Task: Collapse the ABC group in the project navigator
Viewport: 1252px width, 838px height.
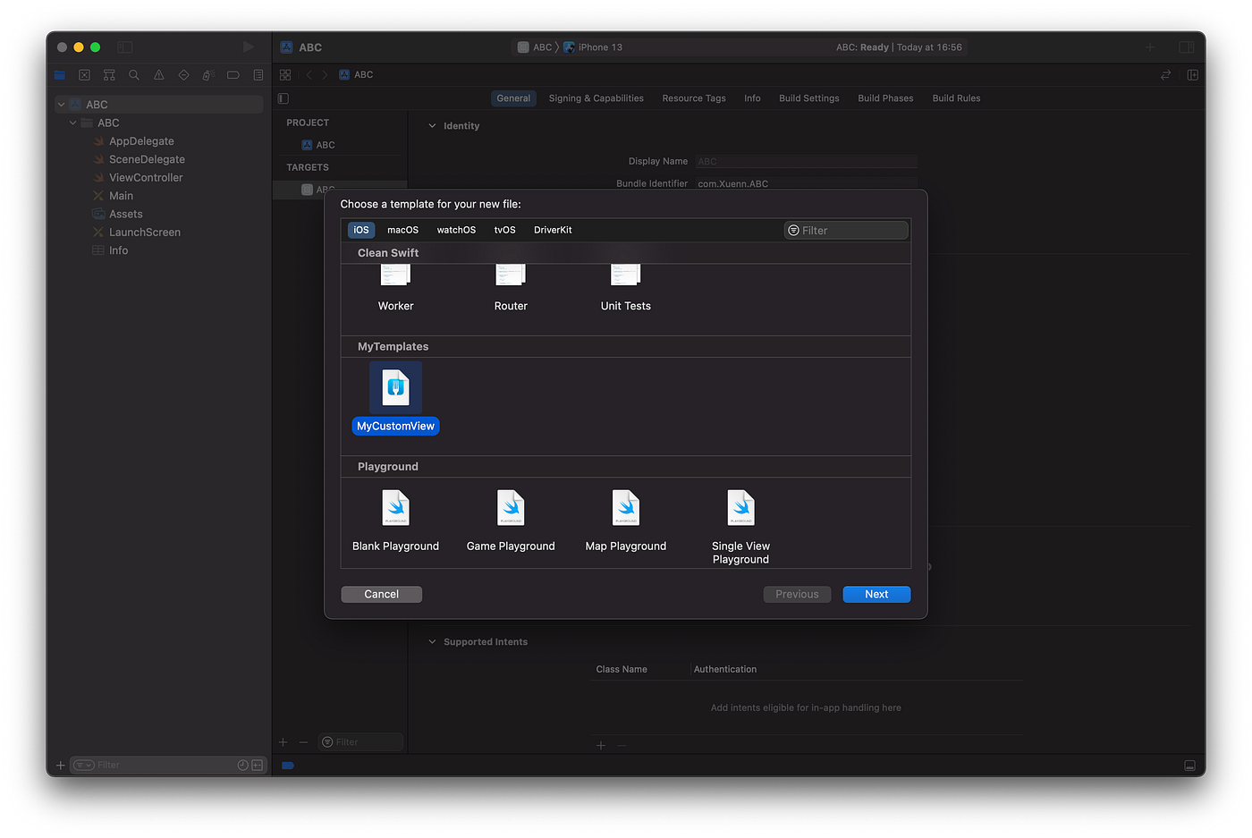Action: (x=72, y=123)
